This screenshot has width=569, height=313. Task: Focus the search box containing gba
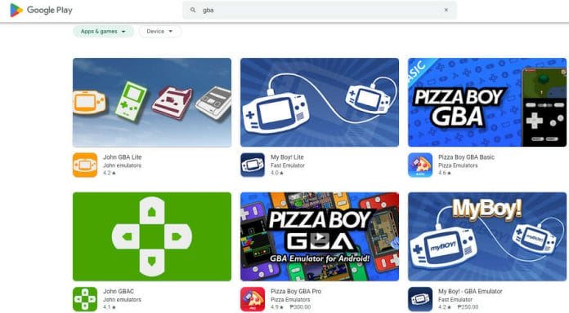[x=320, y=10]
